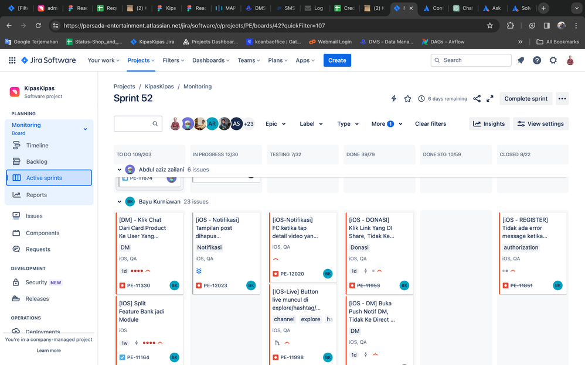585x365 pixels.
Task: Click the Releases ship icon
Action: click(16, 298)
